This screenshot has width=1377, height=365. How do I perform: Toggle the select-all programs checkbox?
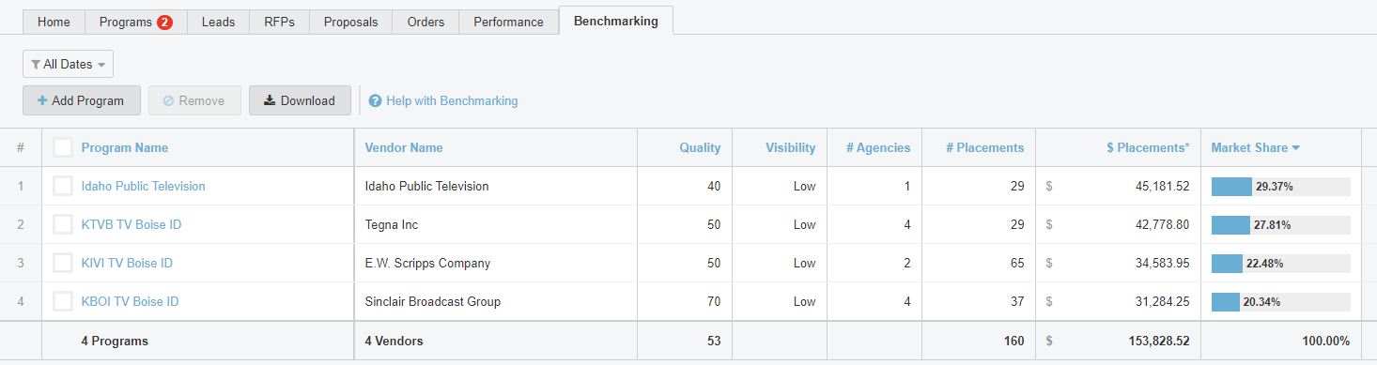(x=63, y=147)
